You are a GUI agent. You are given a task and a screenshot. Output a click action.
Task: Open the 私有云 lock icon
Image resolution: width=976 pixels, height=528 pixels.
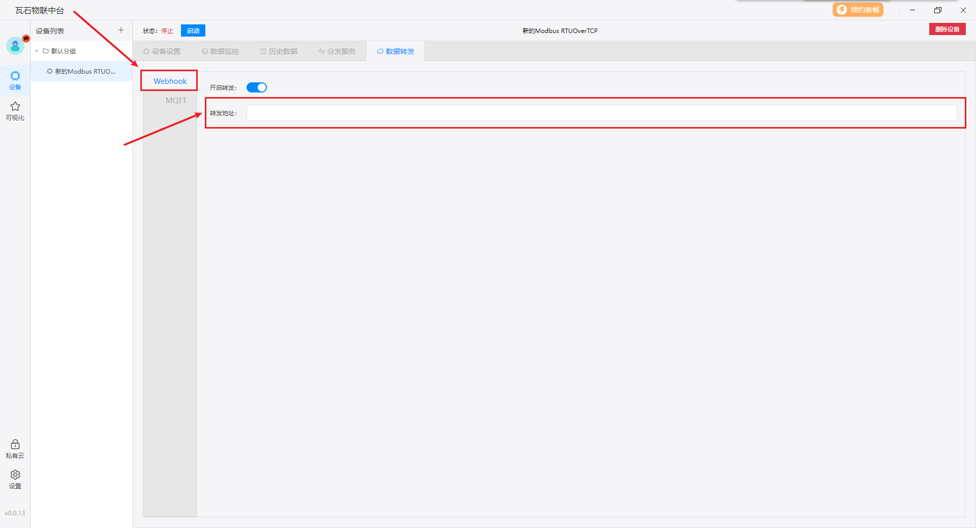[x=15, y=449]
